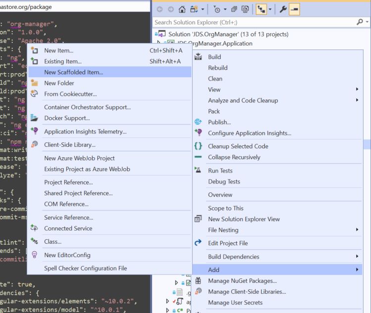Screen dimensions: 371x313
Task: Click COM Reference...
Action: 110,204
